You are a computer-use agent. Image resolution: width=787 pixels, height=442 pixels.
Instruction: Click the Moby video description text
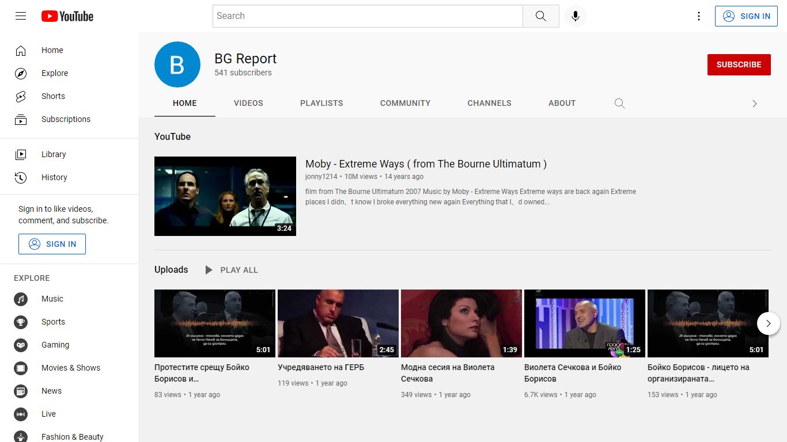tap(471, 197)
